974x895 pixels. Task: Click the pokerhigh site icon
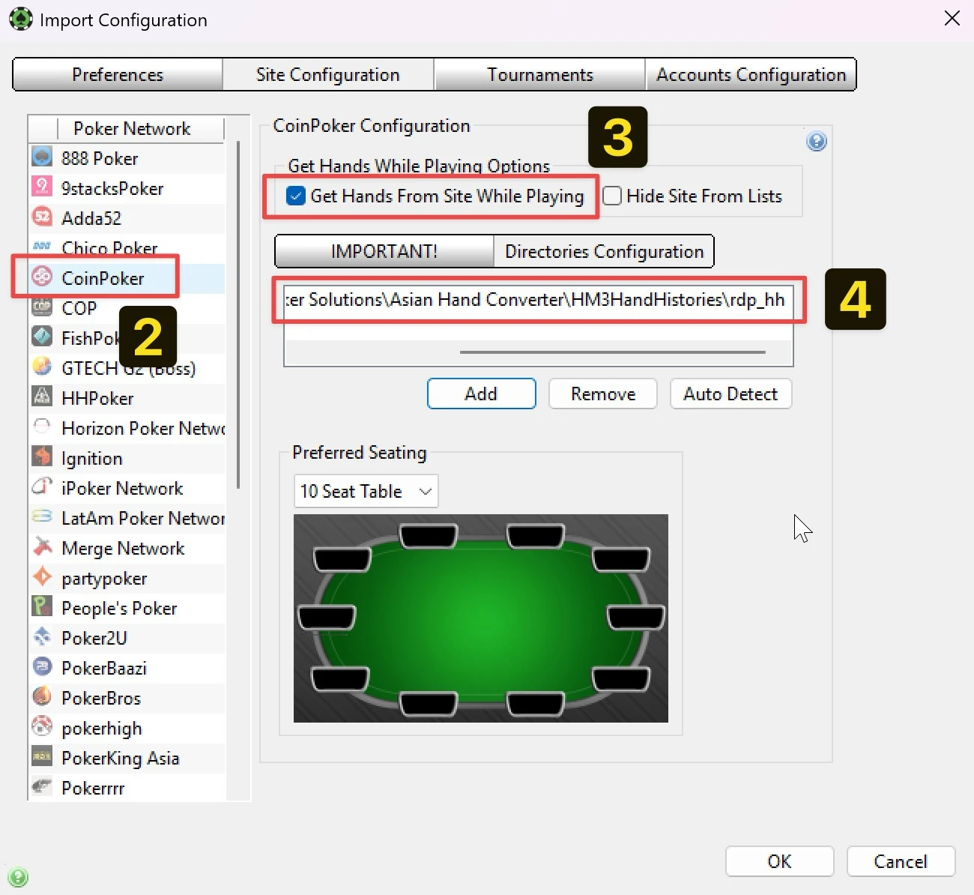pos(42,727)
